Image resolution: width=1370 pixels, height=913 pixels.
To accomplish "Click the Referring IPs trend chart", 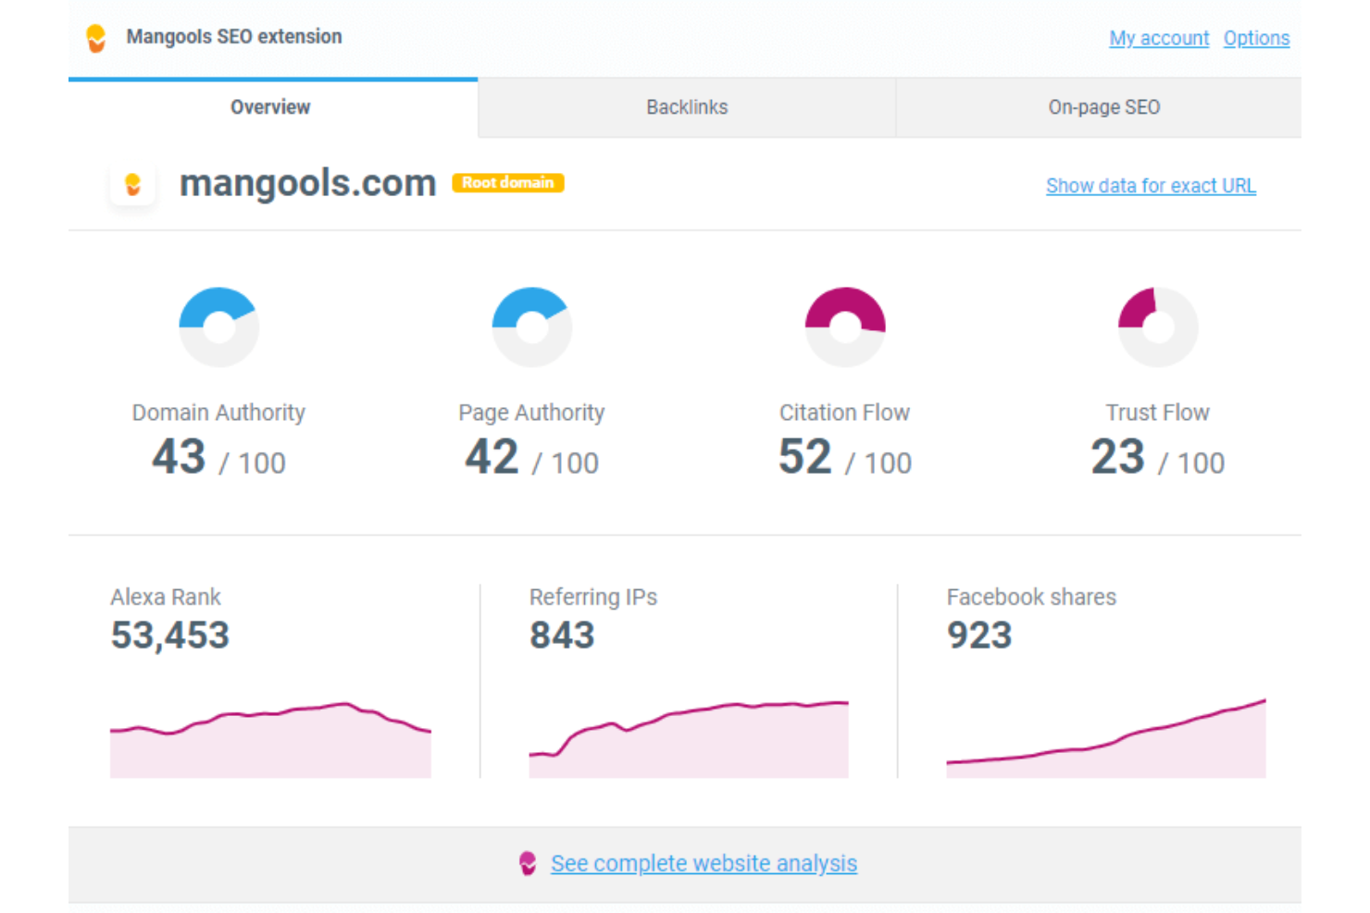I will point(688,735).
